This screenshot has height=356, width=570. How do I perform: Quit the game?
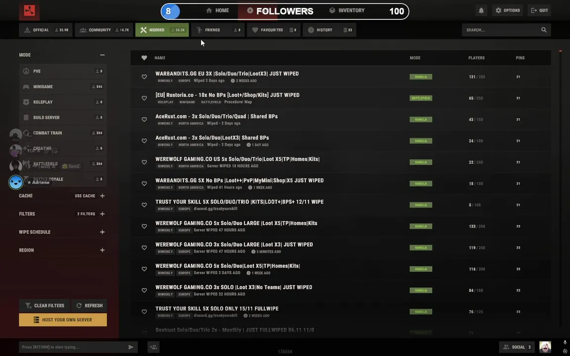coord(539,10)
